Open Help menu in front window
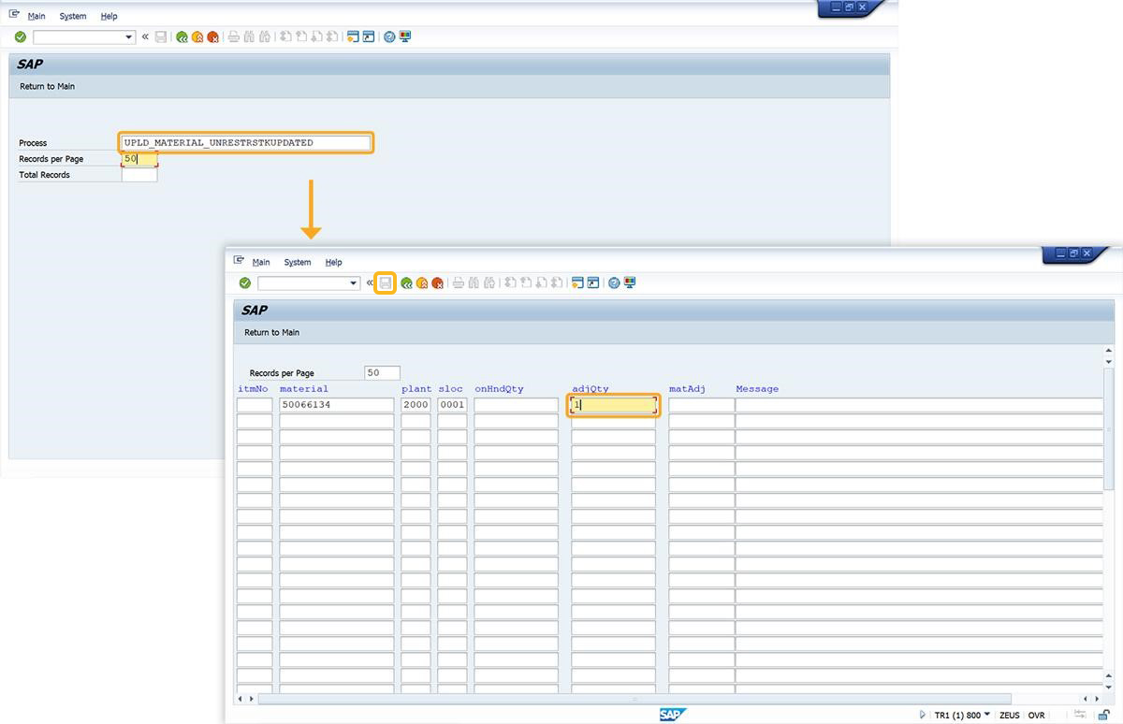 pyautogui.click(x=334, y=262)
